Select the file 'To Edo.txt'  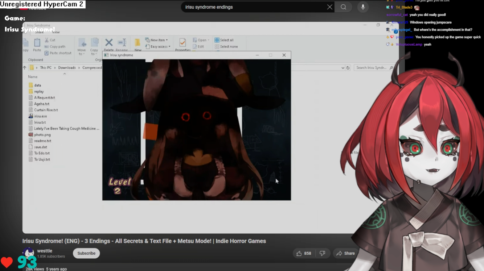click(x=39, y=153)
